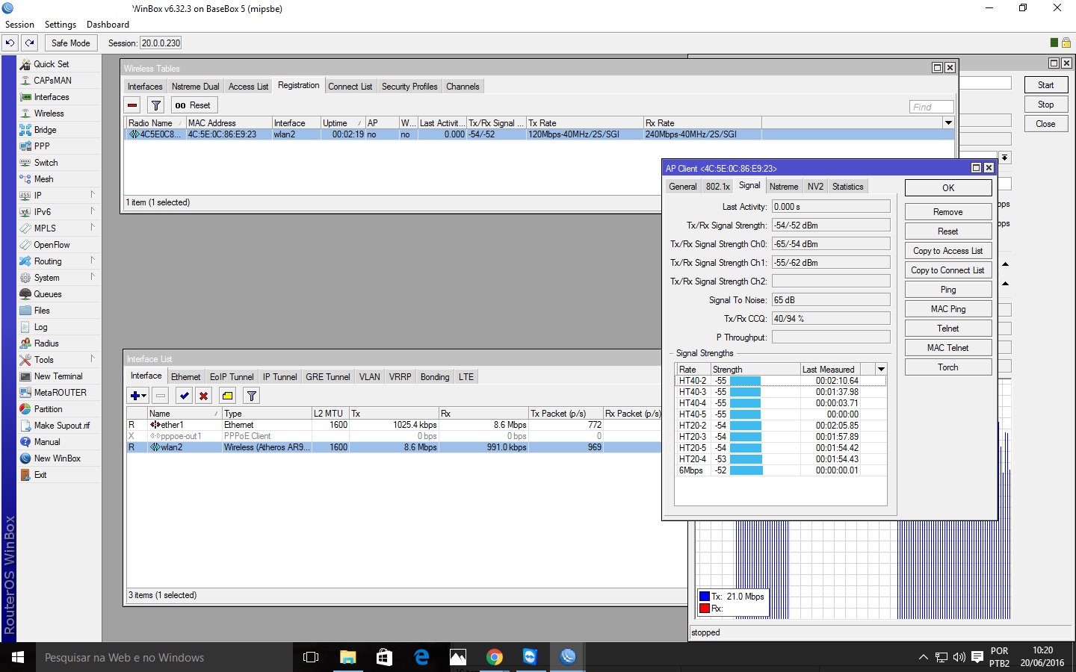Open the blue plus add interface dropdown
Image resolution: width=1076 pixels, height=672 pixels.
tap(138, 396)
